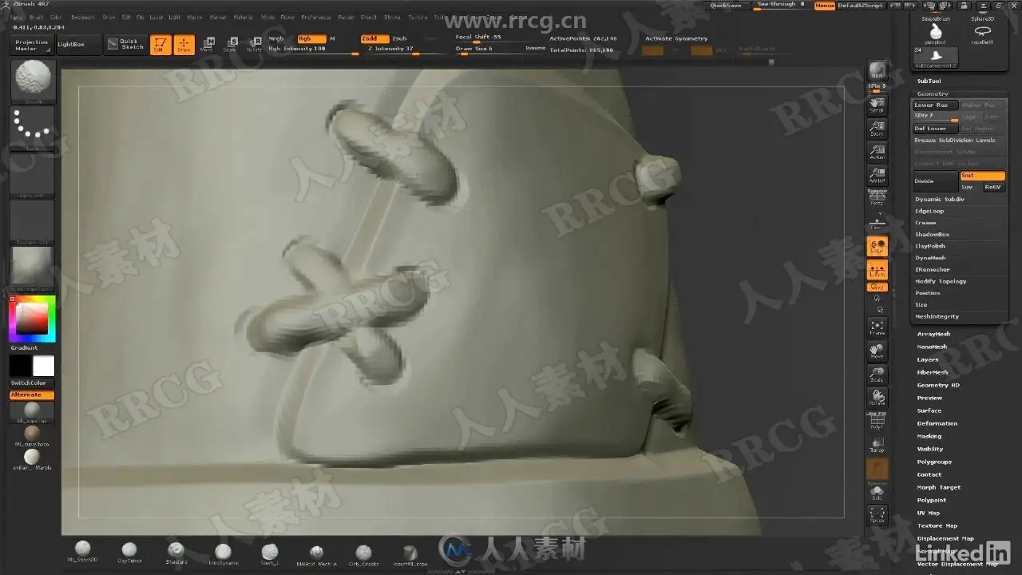This screenshot has width=1022, height=575.
Task: Click the BPR render icon
Action: [877, 72]
